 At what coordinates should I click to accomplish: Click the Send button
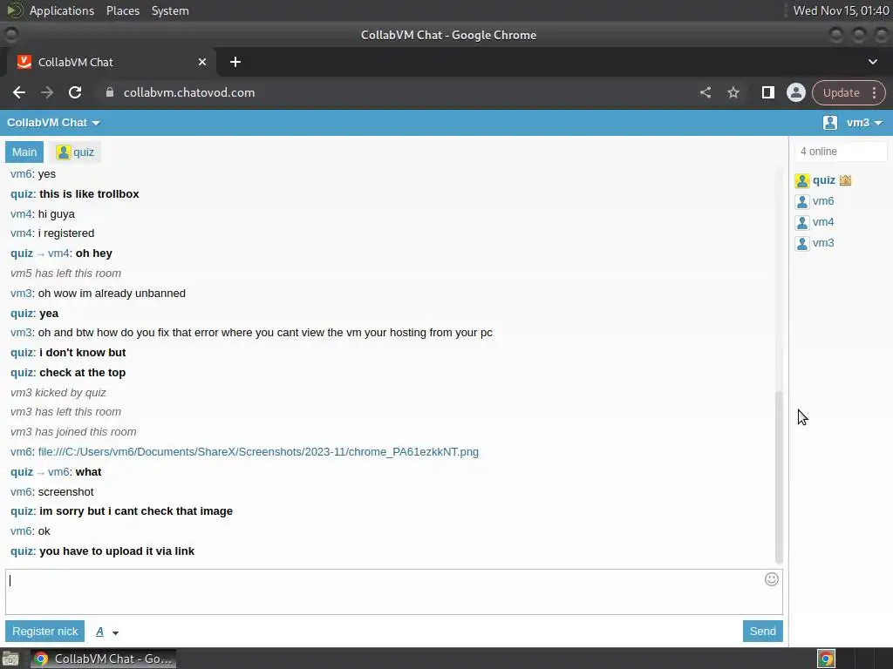point(762,632)
